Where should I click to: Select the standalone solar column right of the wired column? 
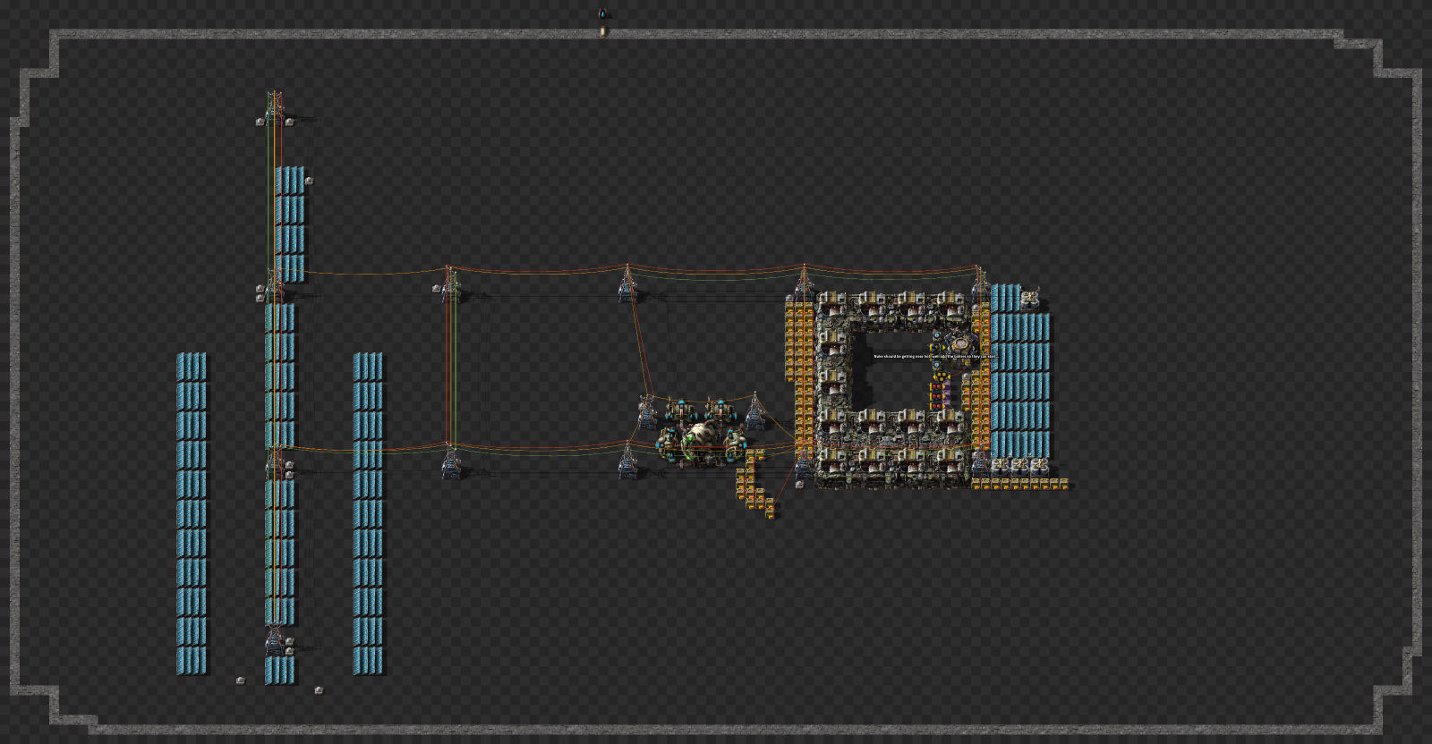click(368, 513)
